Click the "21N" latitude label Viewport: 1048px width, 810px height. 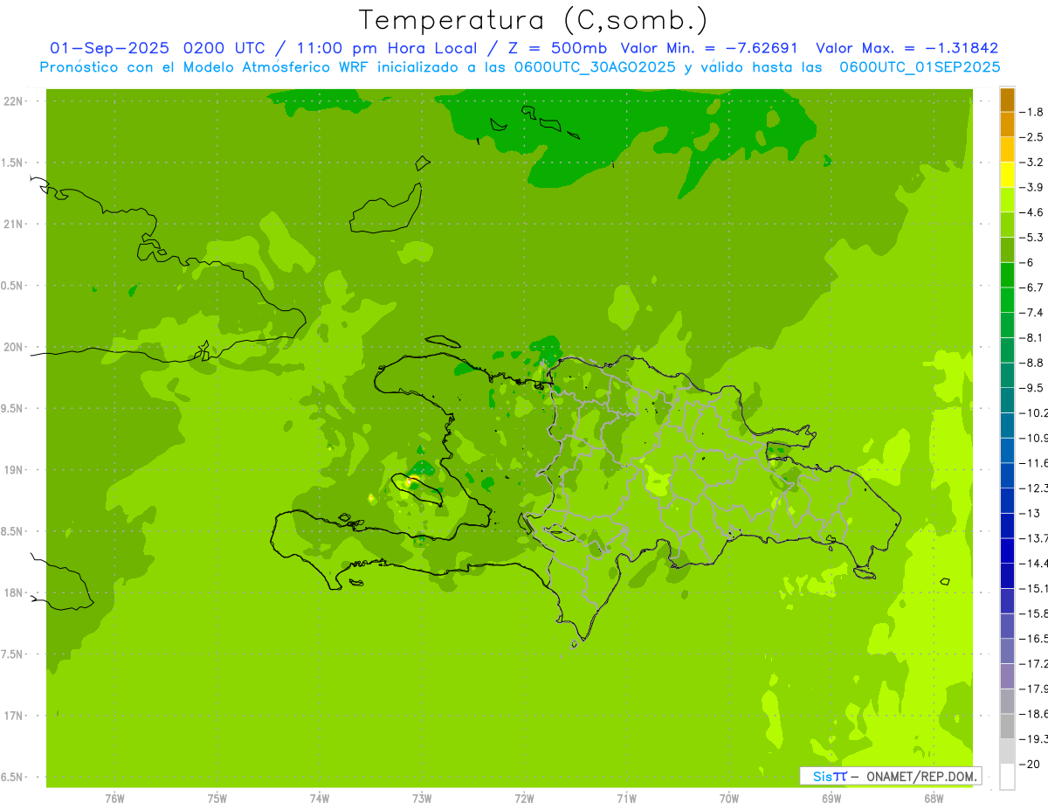[x=13, y=225]
